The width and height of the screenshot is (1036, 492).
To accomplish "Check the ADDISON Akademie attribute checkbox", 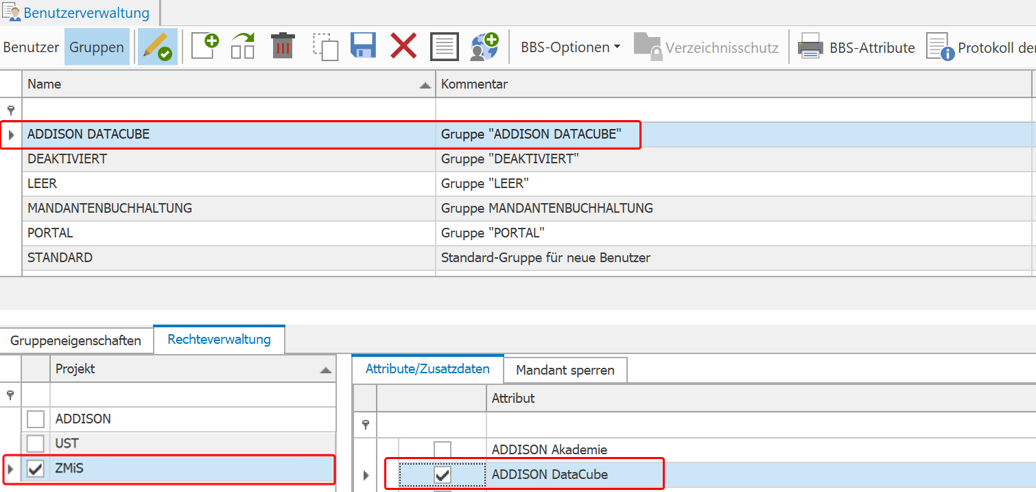I will (443, 450).
